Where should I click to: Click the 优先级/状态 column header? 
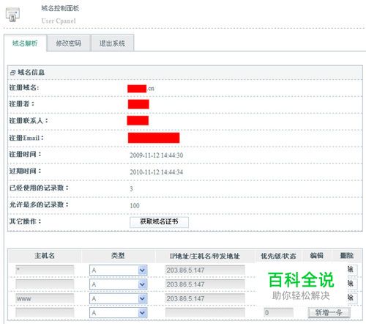(278, 256)
